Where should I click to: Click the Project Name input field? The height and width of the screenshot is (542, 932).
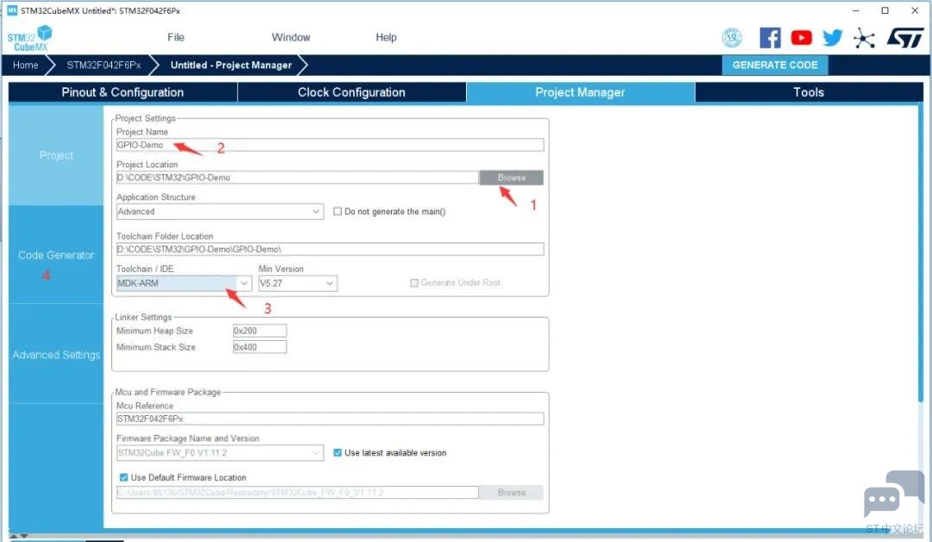[x=330, y=145]
